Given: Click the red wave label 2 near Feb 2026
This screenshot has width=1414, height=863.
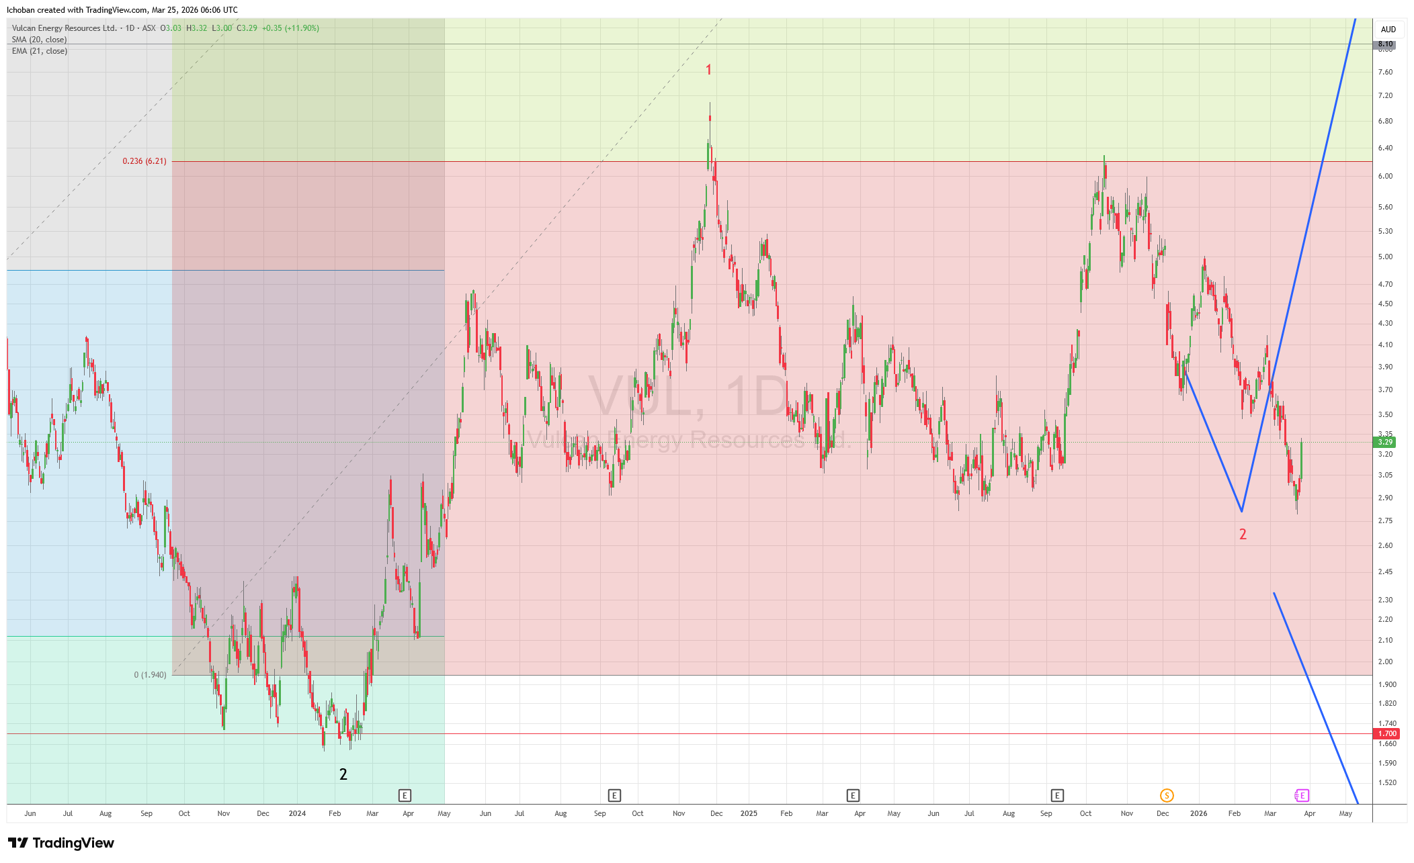Looking at the screenshot, I should pos(1243,535).
